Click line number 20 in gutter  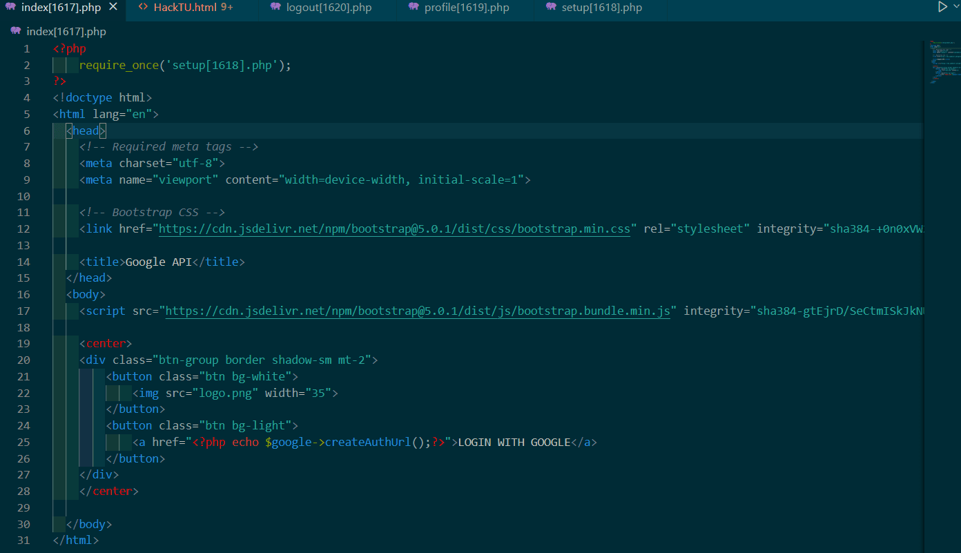[x=23, y=360]
